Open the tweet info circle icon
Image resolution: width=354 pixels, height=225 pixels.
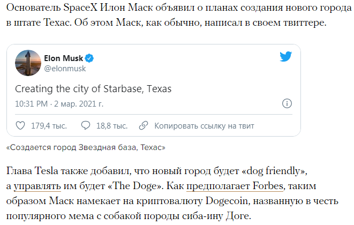(x=287, y=103)
